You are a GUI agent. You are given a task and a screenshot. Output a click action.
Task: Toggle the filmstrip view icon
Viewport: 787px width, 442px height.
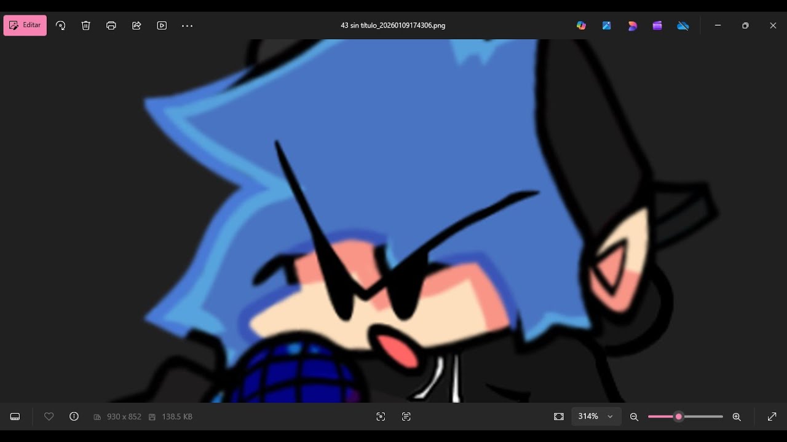pyautogui.click(x=15, y=416)
